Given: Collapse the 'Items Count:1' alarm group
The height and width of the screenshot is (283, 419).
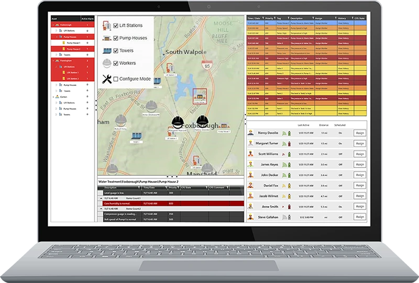Looking at the screenshot, I should tap(101, 198).
